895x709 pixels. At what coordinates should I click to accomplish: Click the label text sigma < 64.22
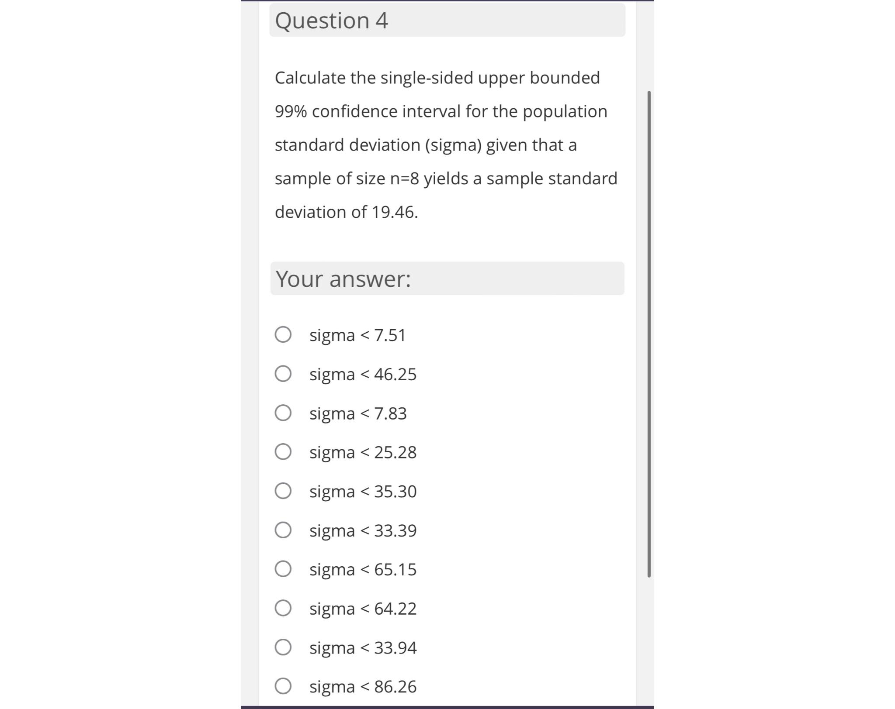click(x=363, y=609)
